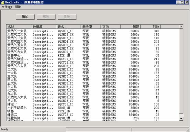Click the Realinfo app icon in title bar
Image resolution: width=190 pixels, height=132 pixels.
2,2
